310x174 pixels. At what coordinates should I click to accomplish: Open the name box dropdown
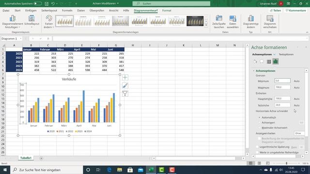click(x=21, y=39)
